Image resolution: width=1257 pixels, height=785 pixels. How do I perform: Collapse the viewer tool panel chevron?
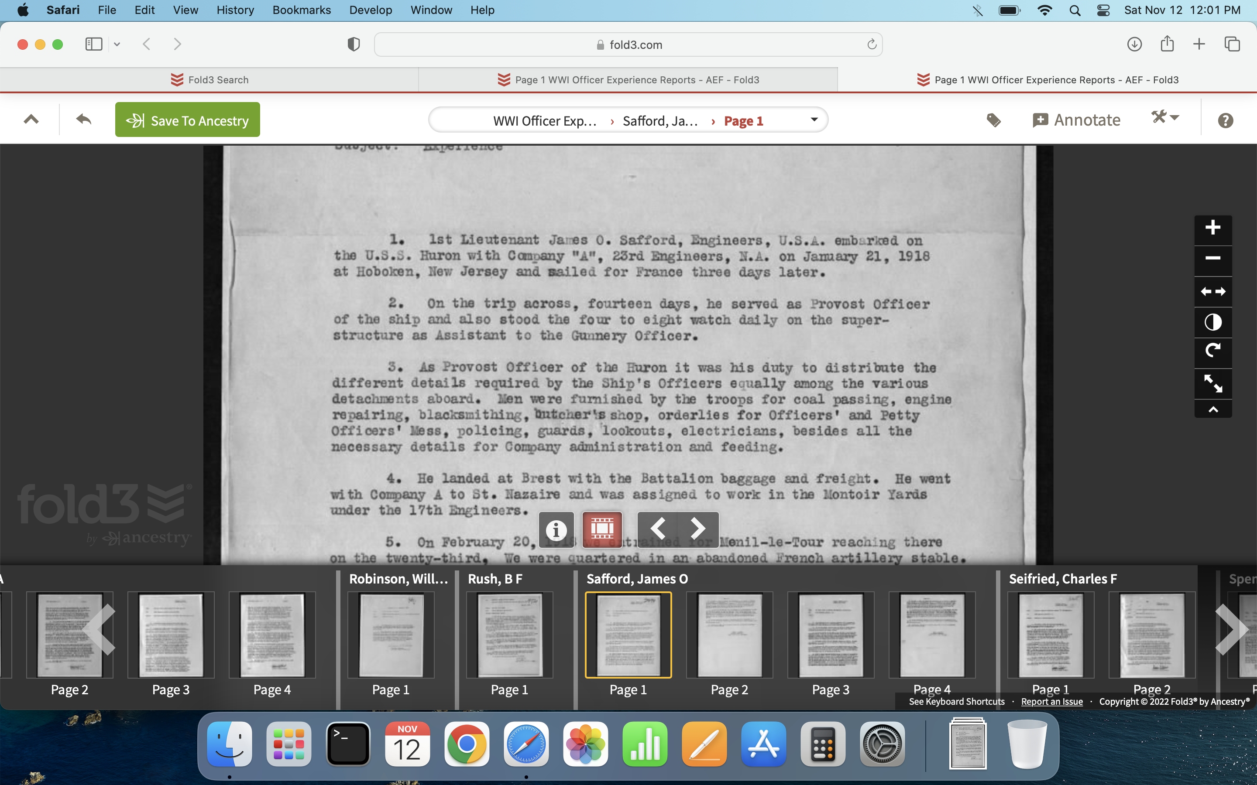(1212, 410)
